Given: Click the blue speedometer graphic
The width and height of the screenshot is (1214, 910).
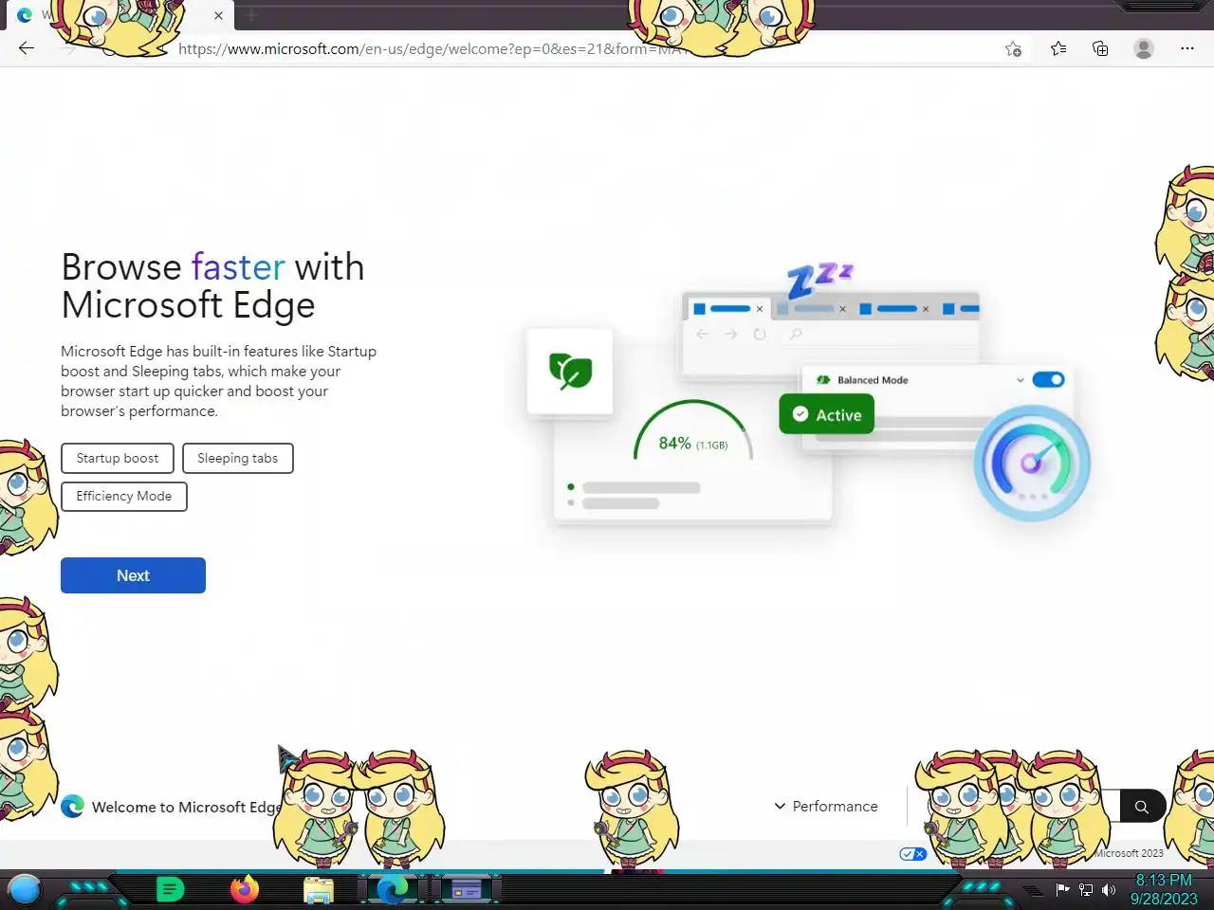Looking at the screenshot, I should coord(1032,463).
